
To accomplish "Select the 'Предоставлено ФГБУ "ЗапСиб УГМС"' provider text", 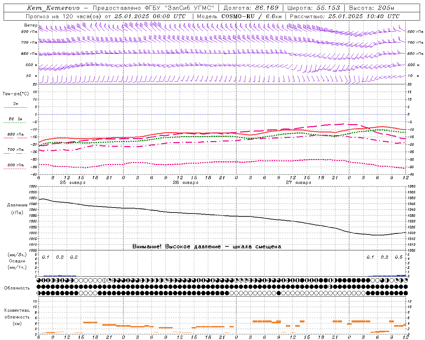I will 153,8.
